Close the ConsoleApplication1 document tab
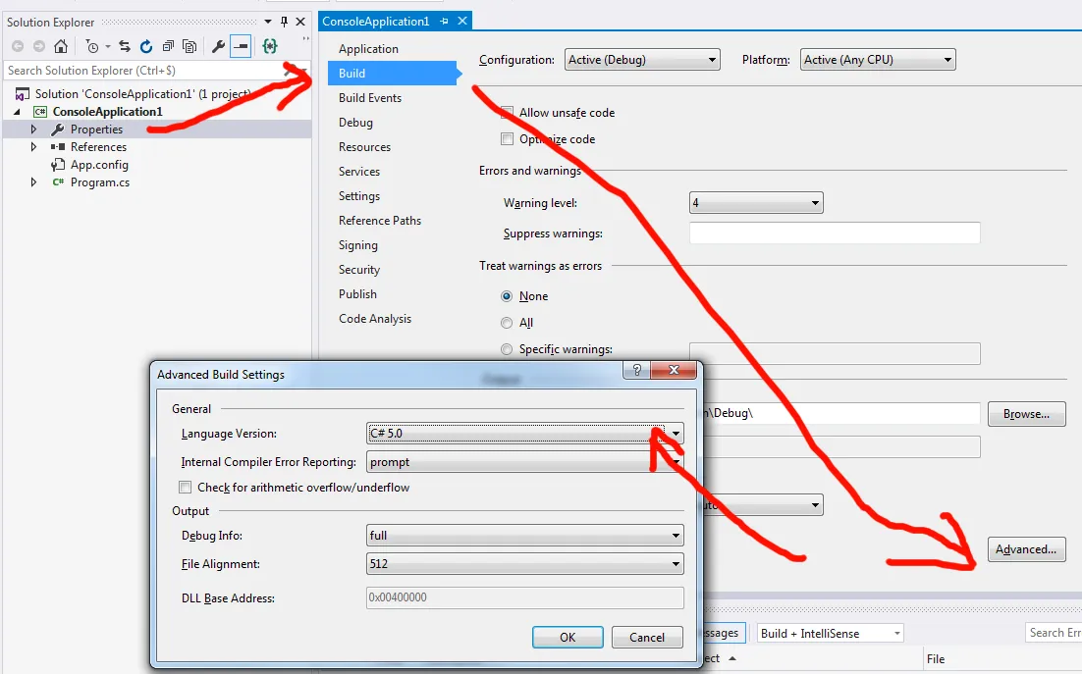Screen dimensions: 1082x674 [x=462, y=22]
